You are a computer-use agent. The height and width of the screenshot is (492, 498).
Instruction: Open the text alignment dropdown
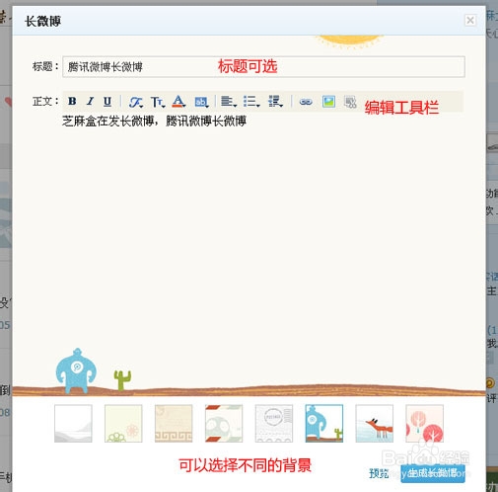pyautogui.click(x=229, y=102)
